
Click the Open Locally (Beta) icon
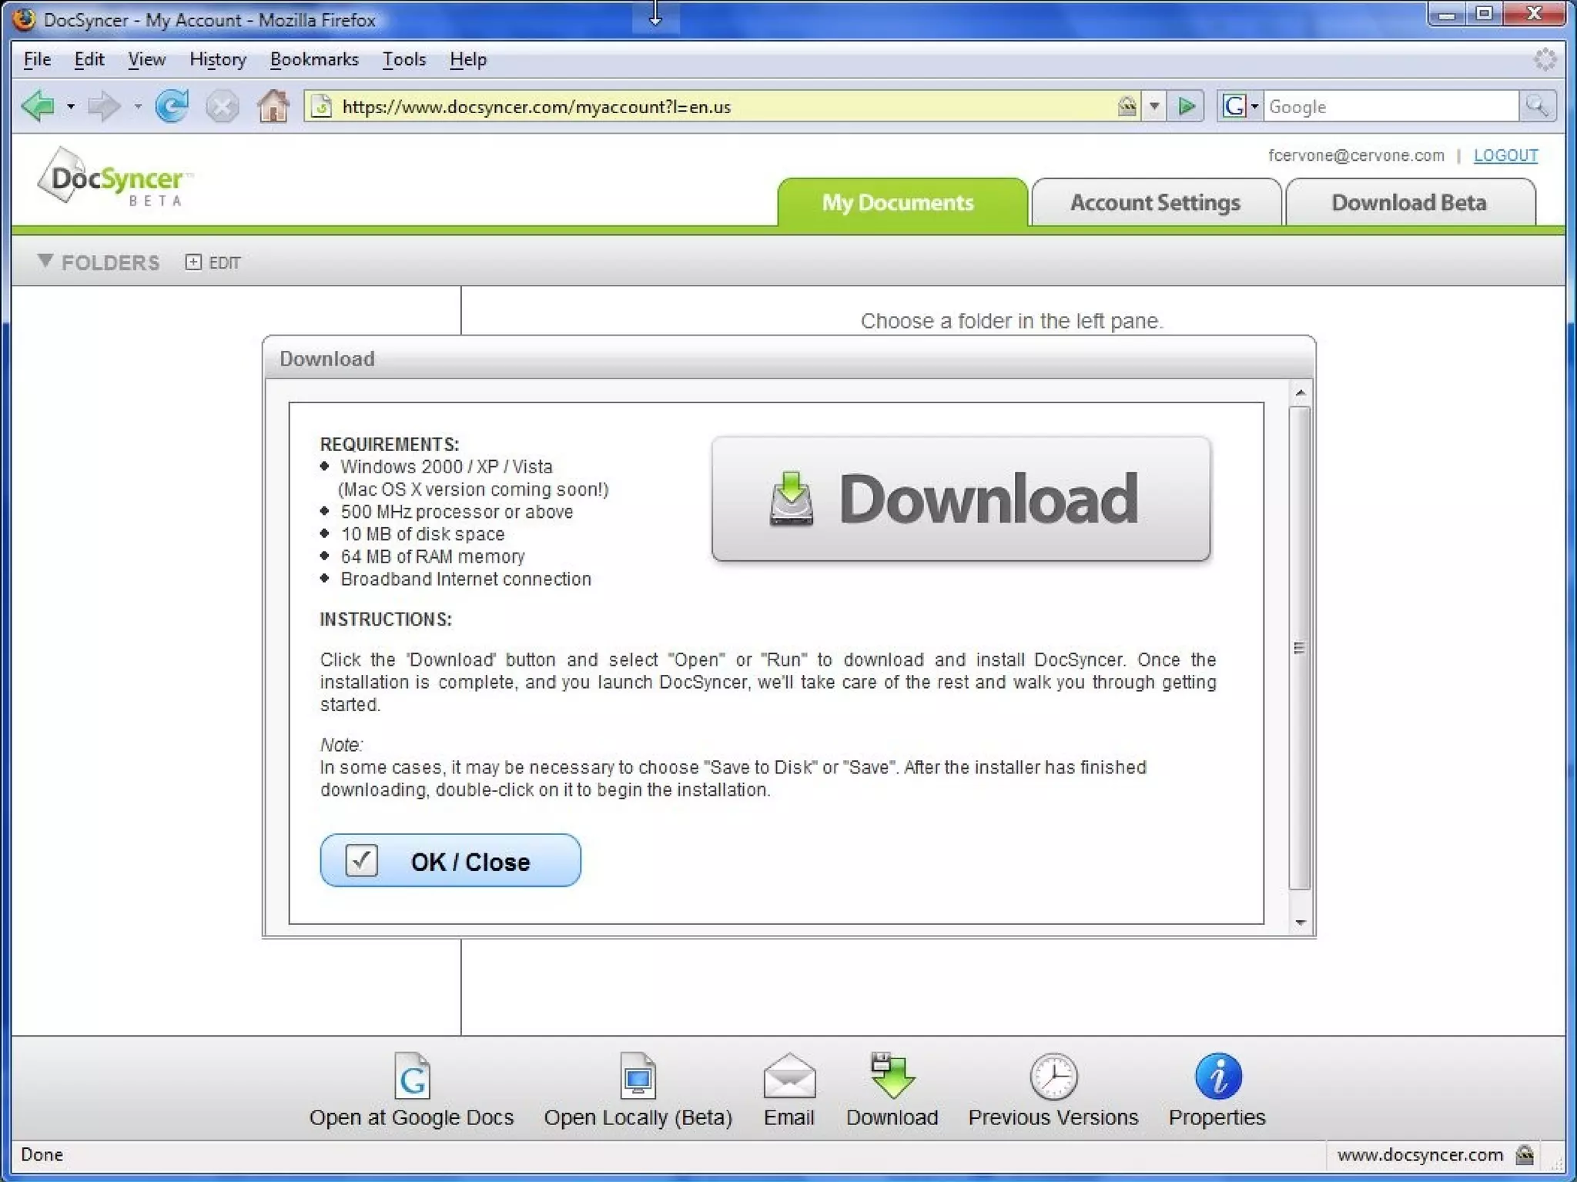coord(638,1076)
